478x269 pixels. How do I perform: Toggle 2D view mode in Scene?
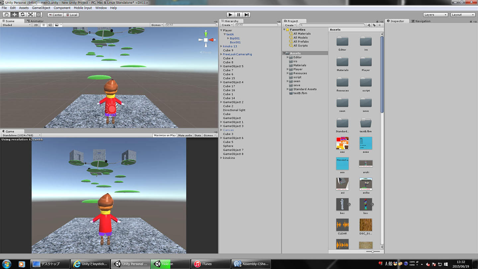click(36, 25)
